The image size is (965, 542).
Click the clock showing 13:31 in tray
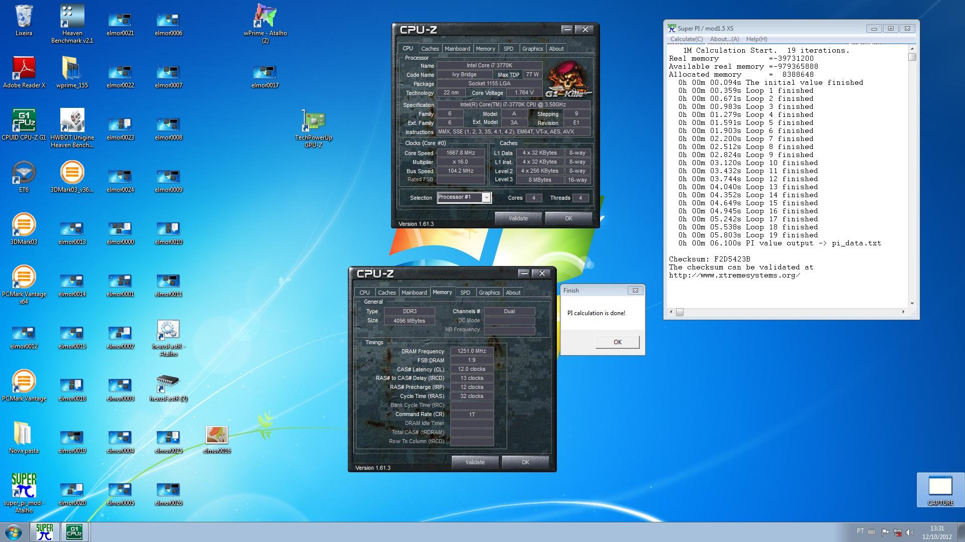pyautogui.click(x=937, y=528)
